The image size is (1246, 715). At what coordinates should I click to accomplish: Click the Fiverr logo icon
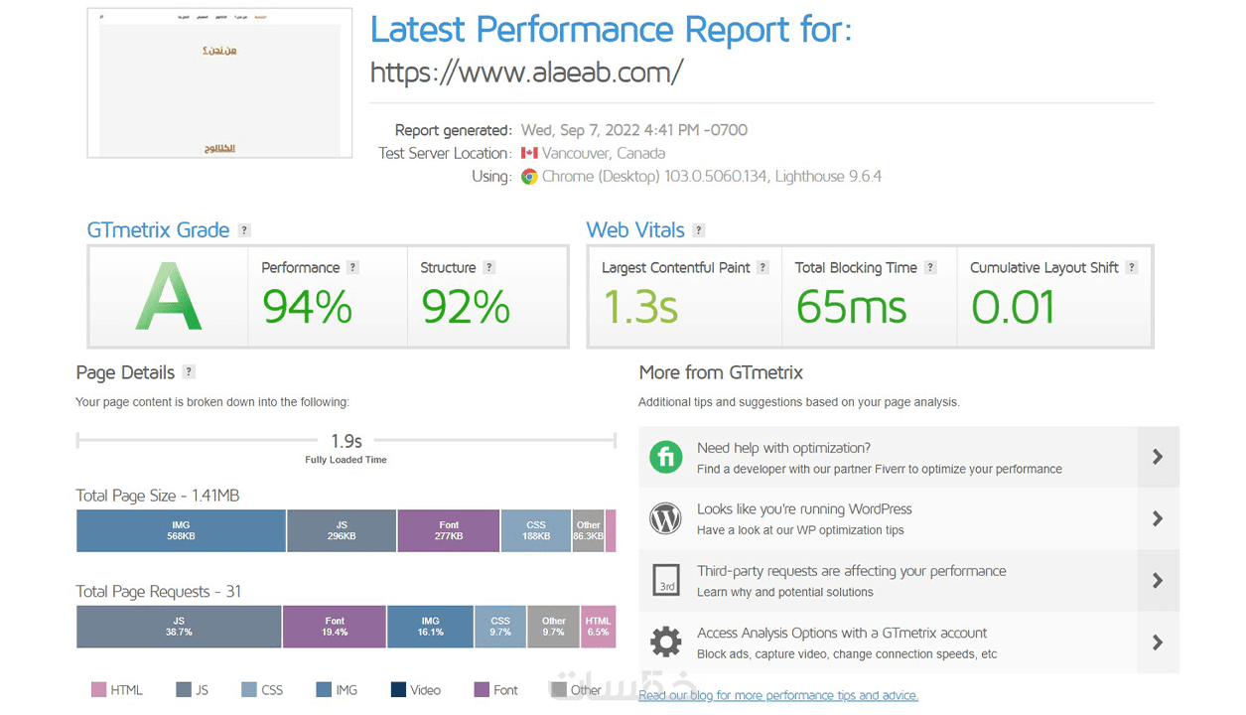pyautogui.click(x=666, y=457)
